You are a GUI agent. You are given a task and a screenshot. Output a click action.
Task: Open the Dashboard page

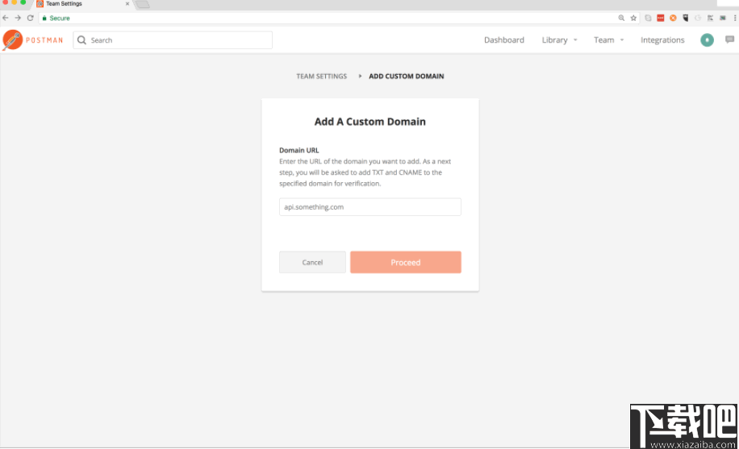504,39
